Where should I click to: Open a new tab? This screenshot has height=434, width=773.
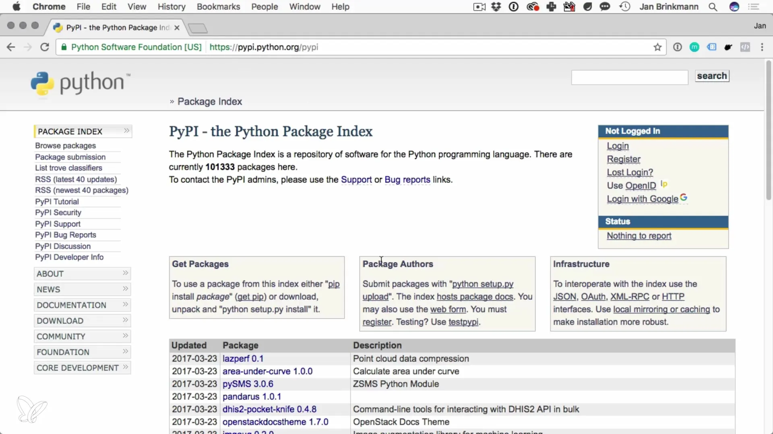(198, 28)
